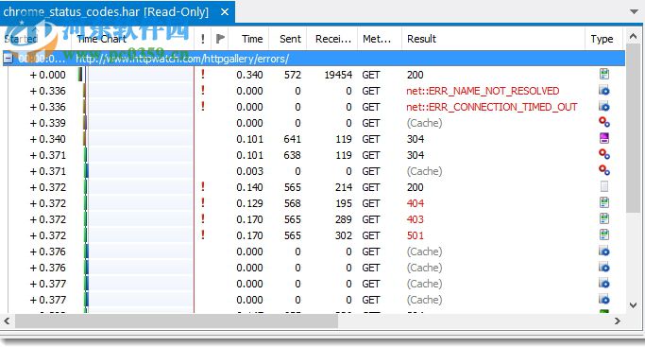Click the warning icon on the ERR_NAME_NOT_RESOLVED row
The width and height of the screenshot is (645, 347).
pyautogui.click(x=203, y=91)
